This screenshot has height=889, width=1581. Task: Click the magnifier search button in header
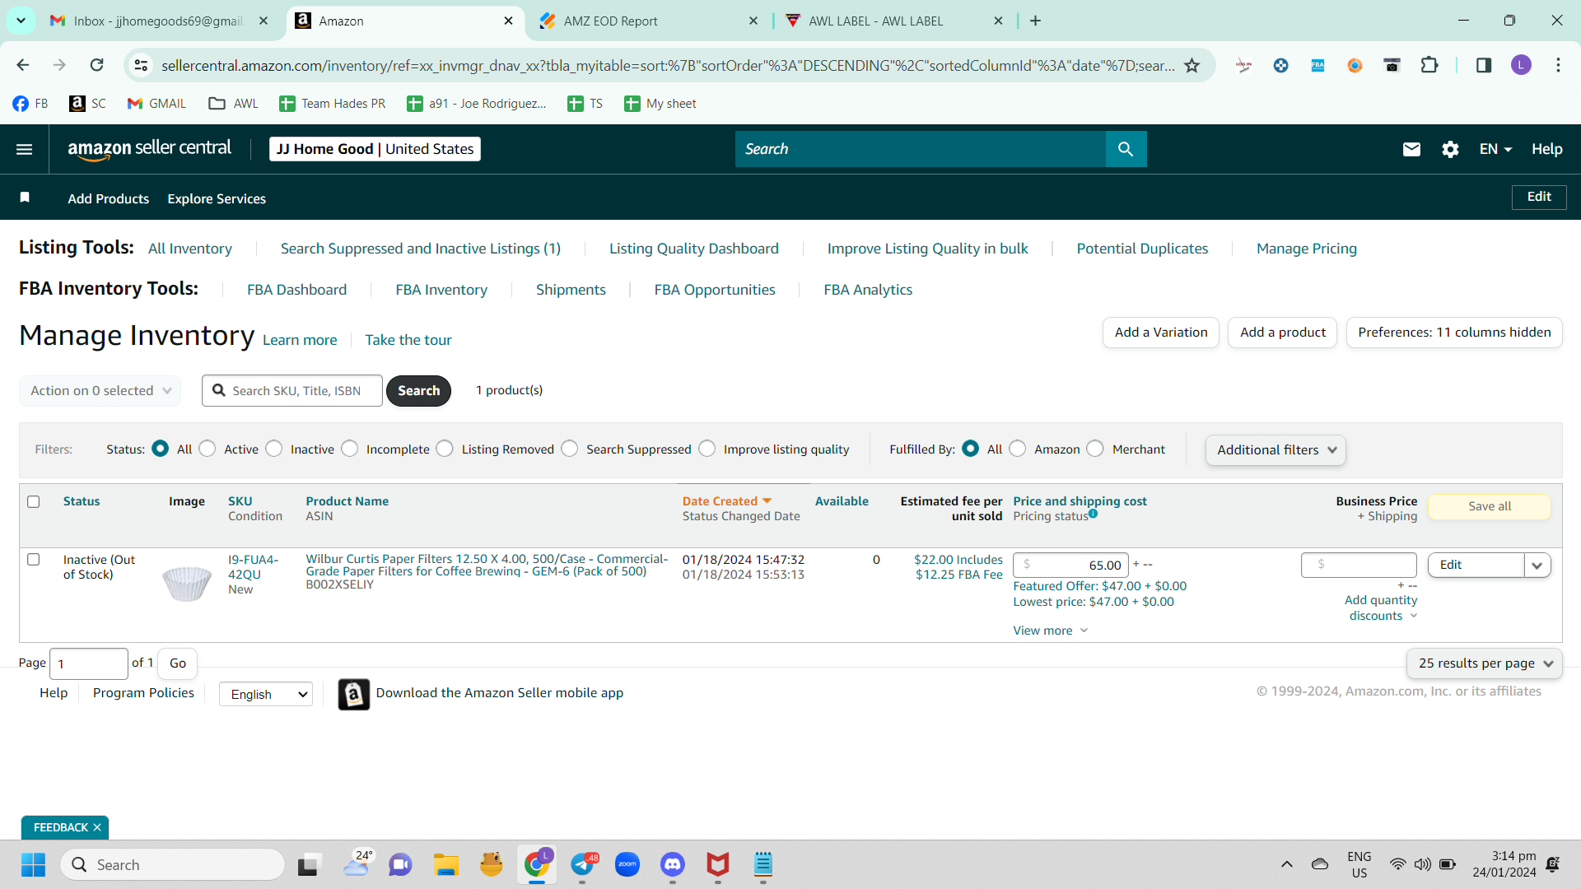point(1126,149)
